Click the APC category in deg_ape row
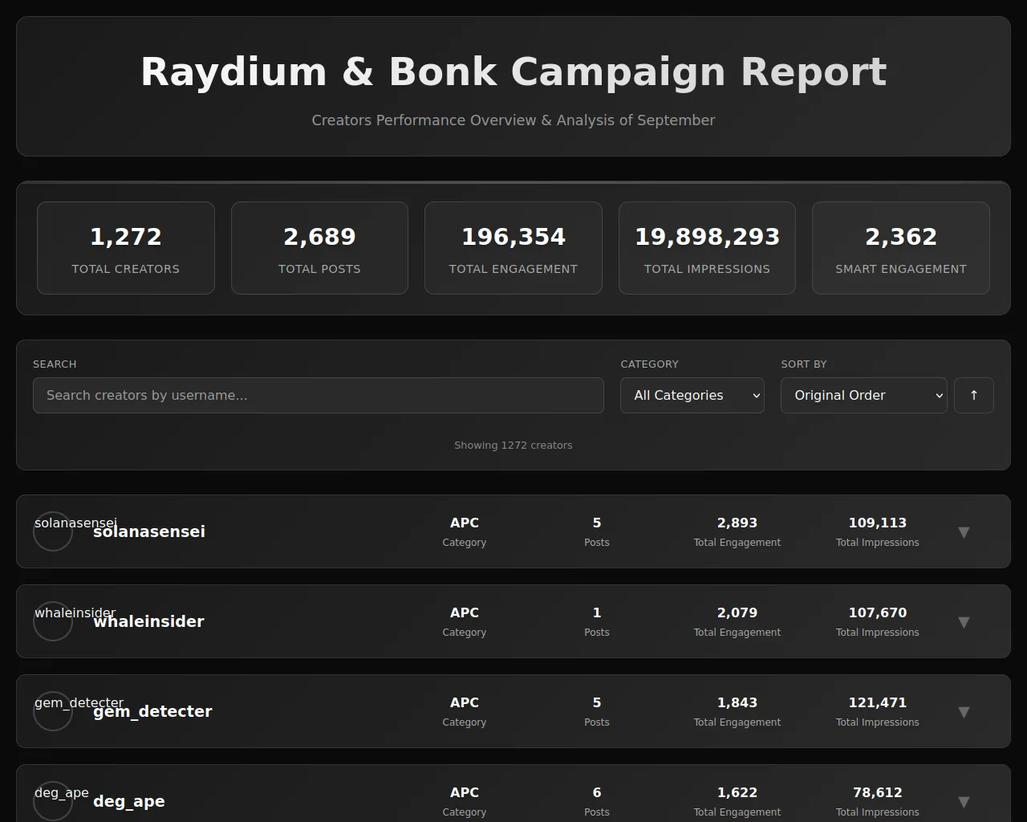This screenshot has height=822, width=1027. [x=465, y=792]
